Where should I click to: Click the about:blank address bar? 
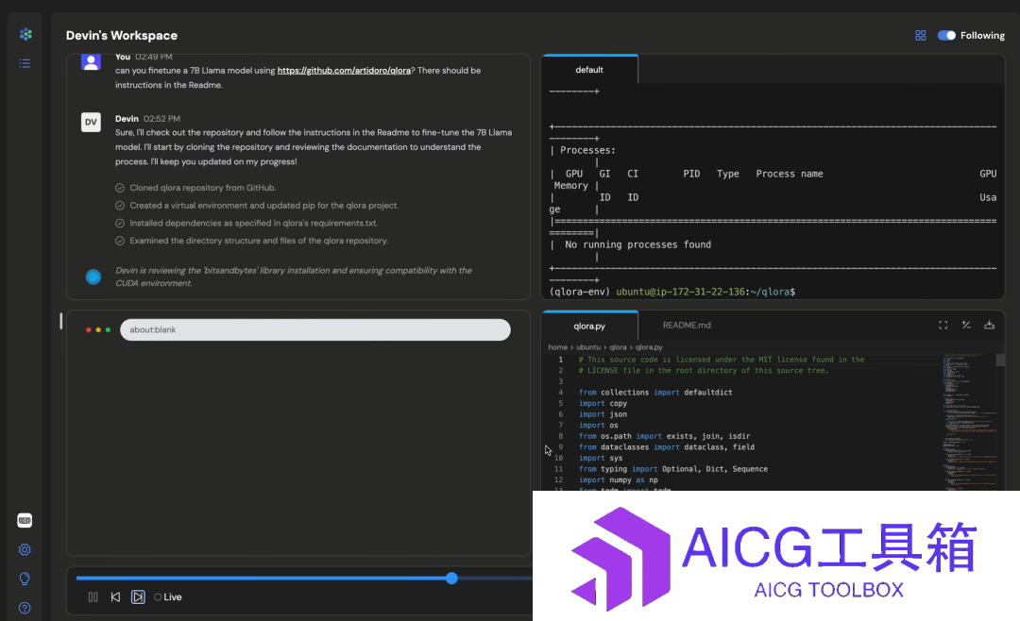pyautogui.click(x=315, y=329)
